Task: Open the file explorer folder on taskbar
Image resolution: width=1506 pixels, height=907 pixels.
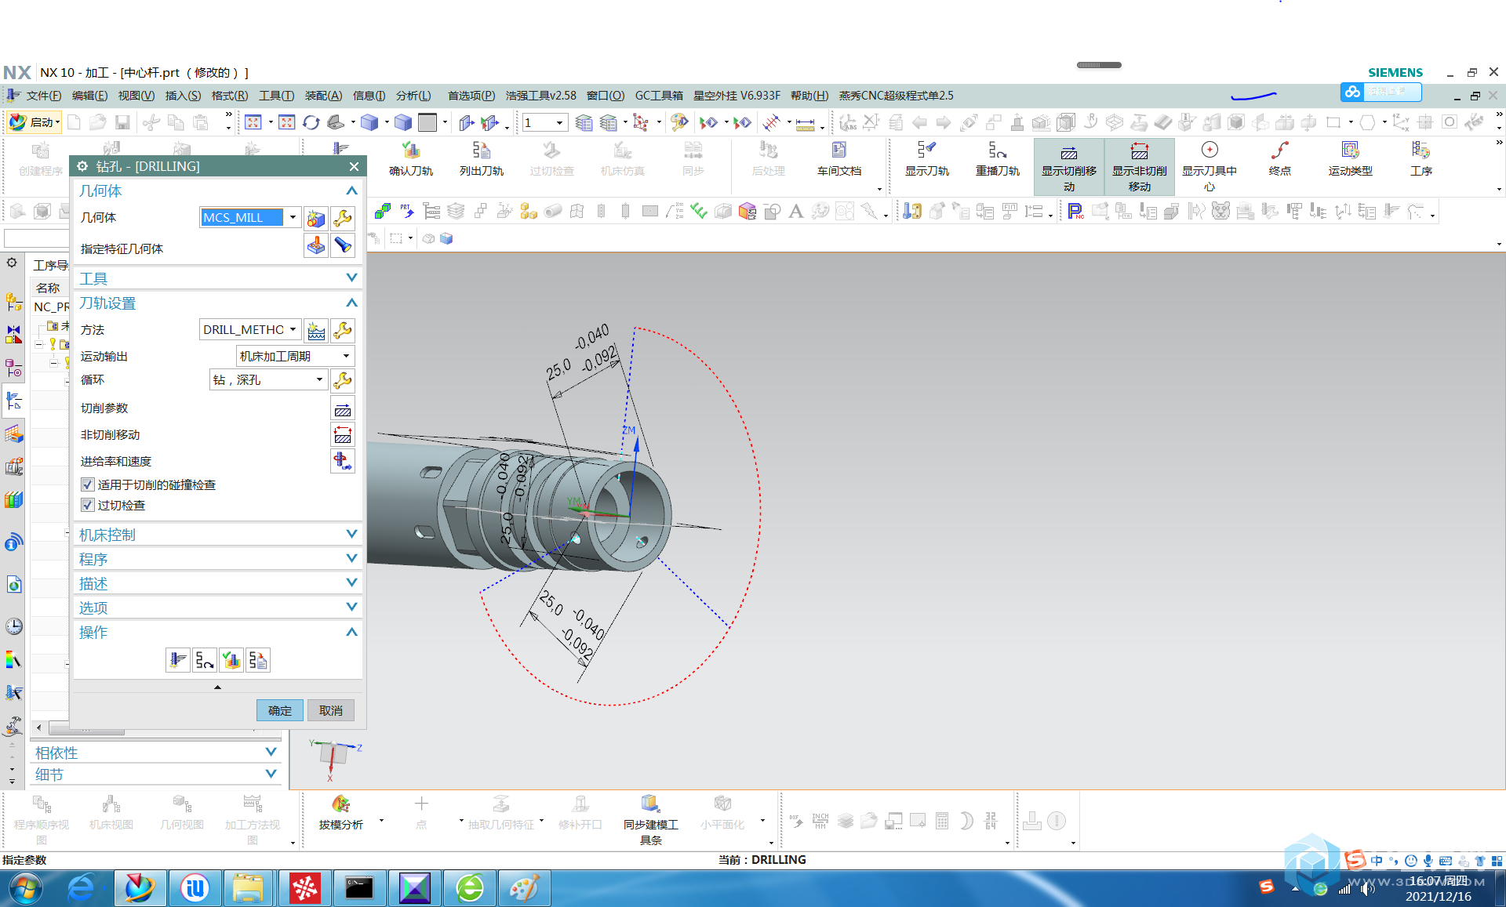Action: click(x=248, y=888)
